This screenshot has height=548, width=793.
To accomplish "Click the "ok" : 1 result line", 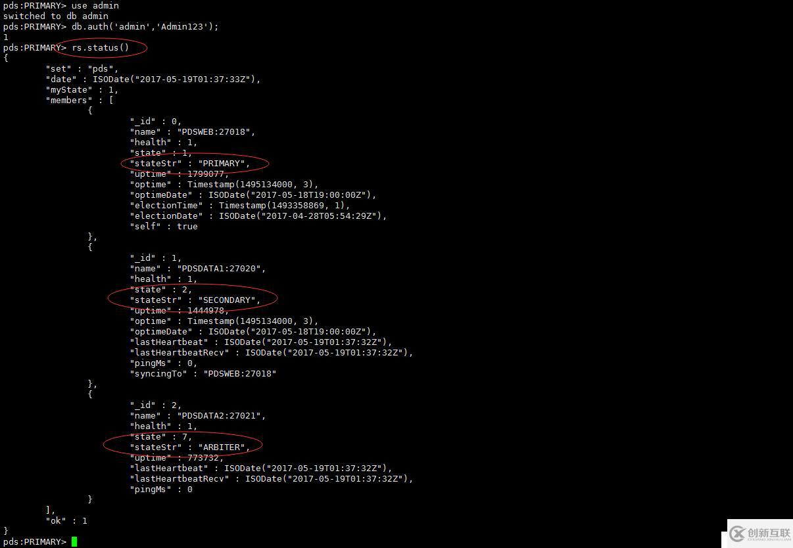I will pos(66,520).
